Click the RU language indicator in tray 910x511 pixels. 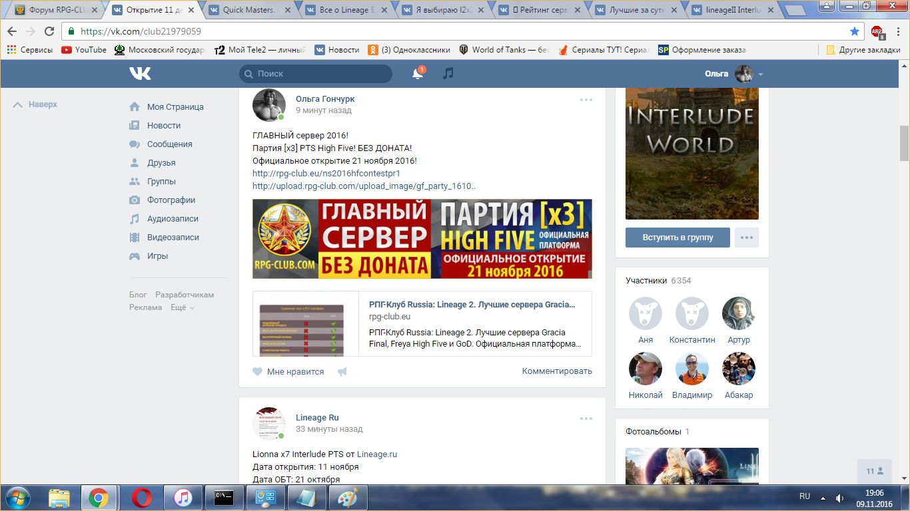tap(805, 496)
